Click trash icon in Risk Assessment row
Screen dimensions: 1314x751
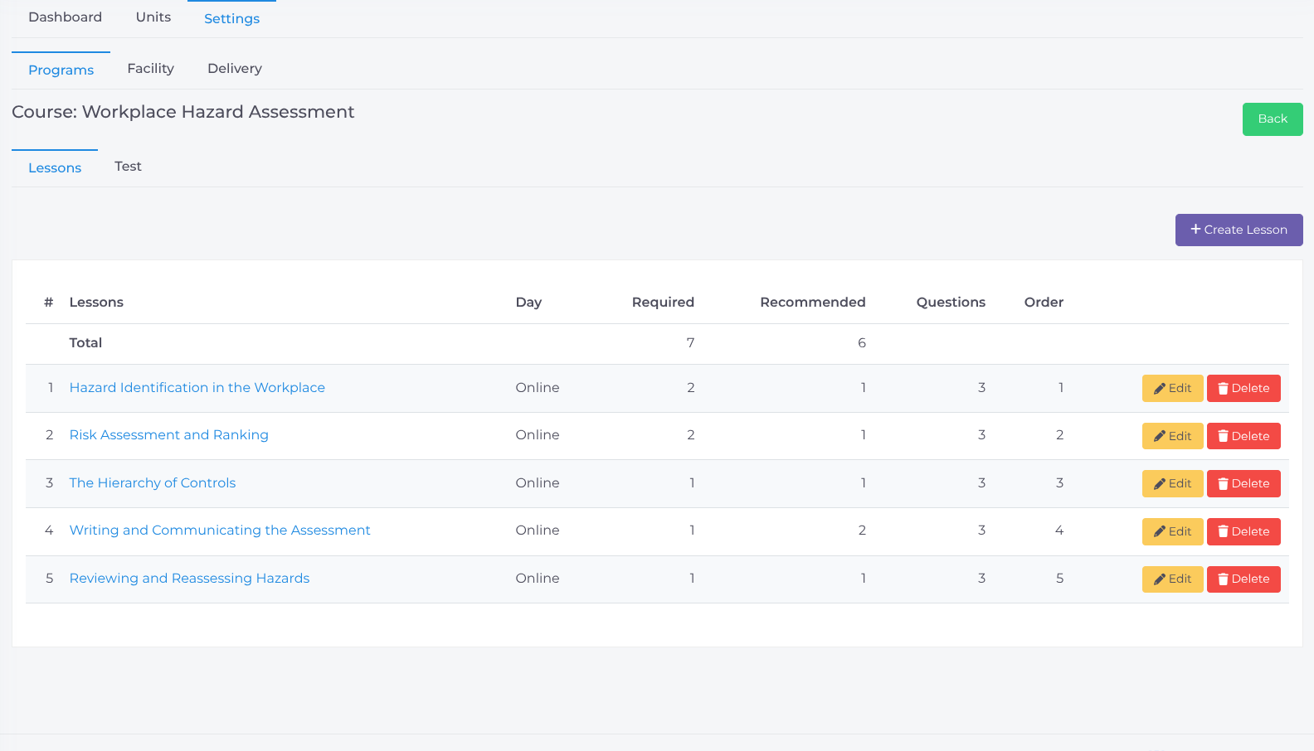pos(1223,436)
